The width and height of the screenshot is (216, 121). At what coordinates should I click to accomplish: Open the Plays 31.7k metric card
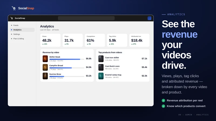coord(73,40)
